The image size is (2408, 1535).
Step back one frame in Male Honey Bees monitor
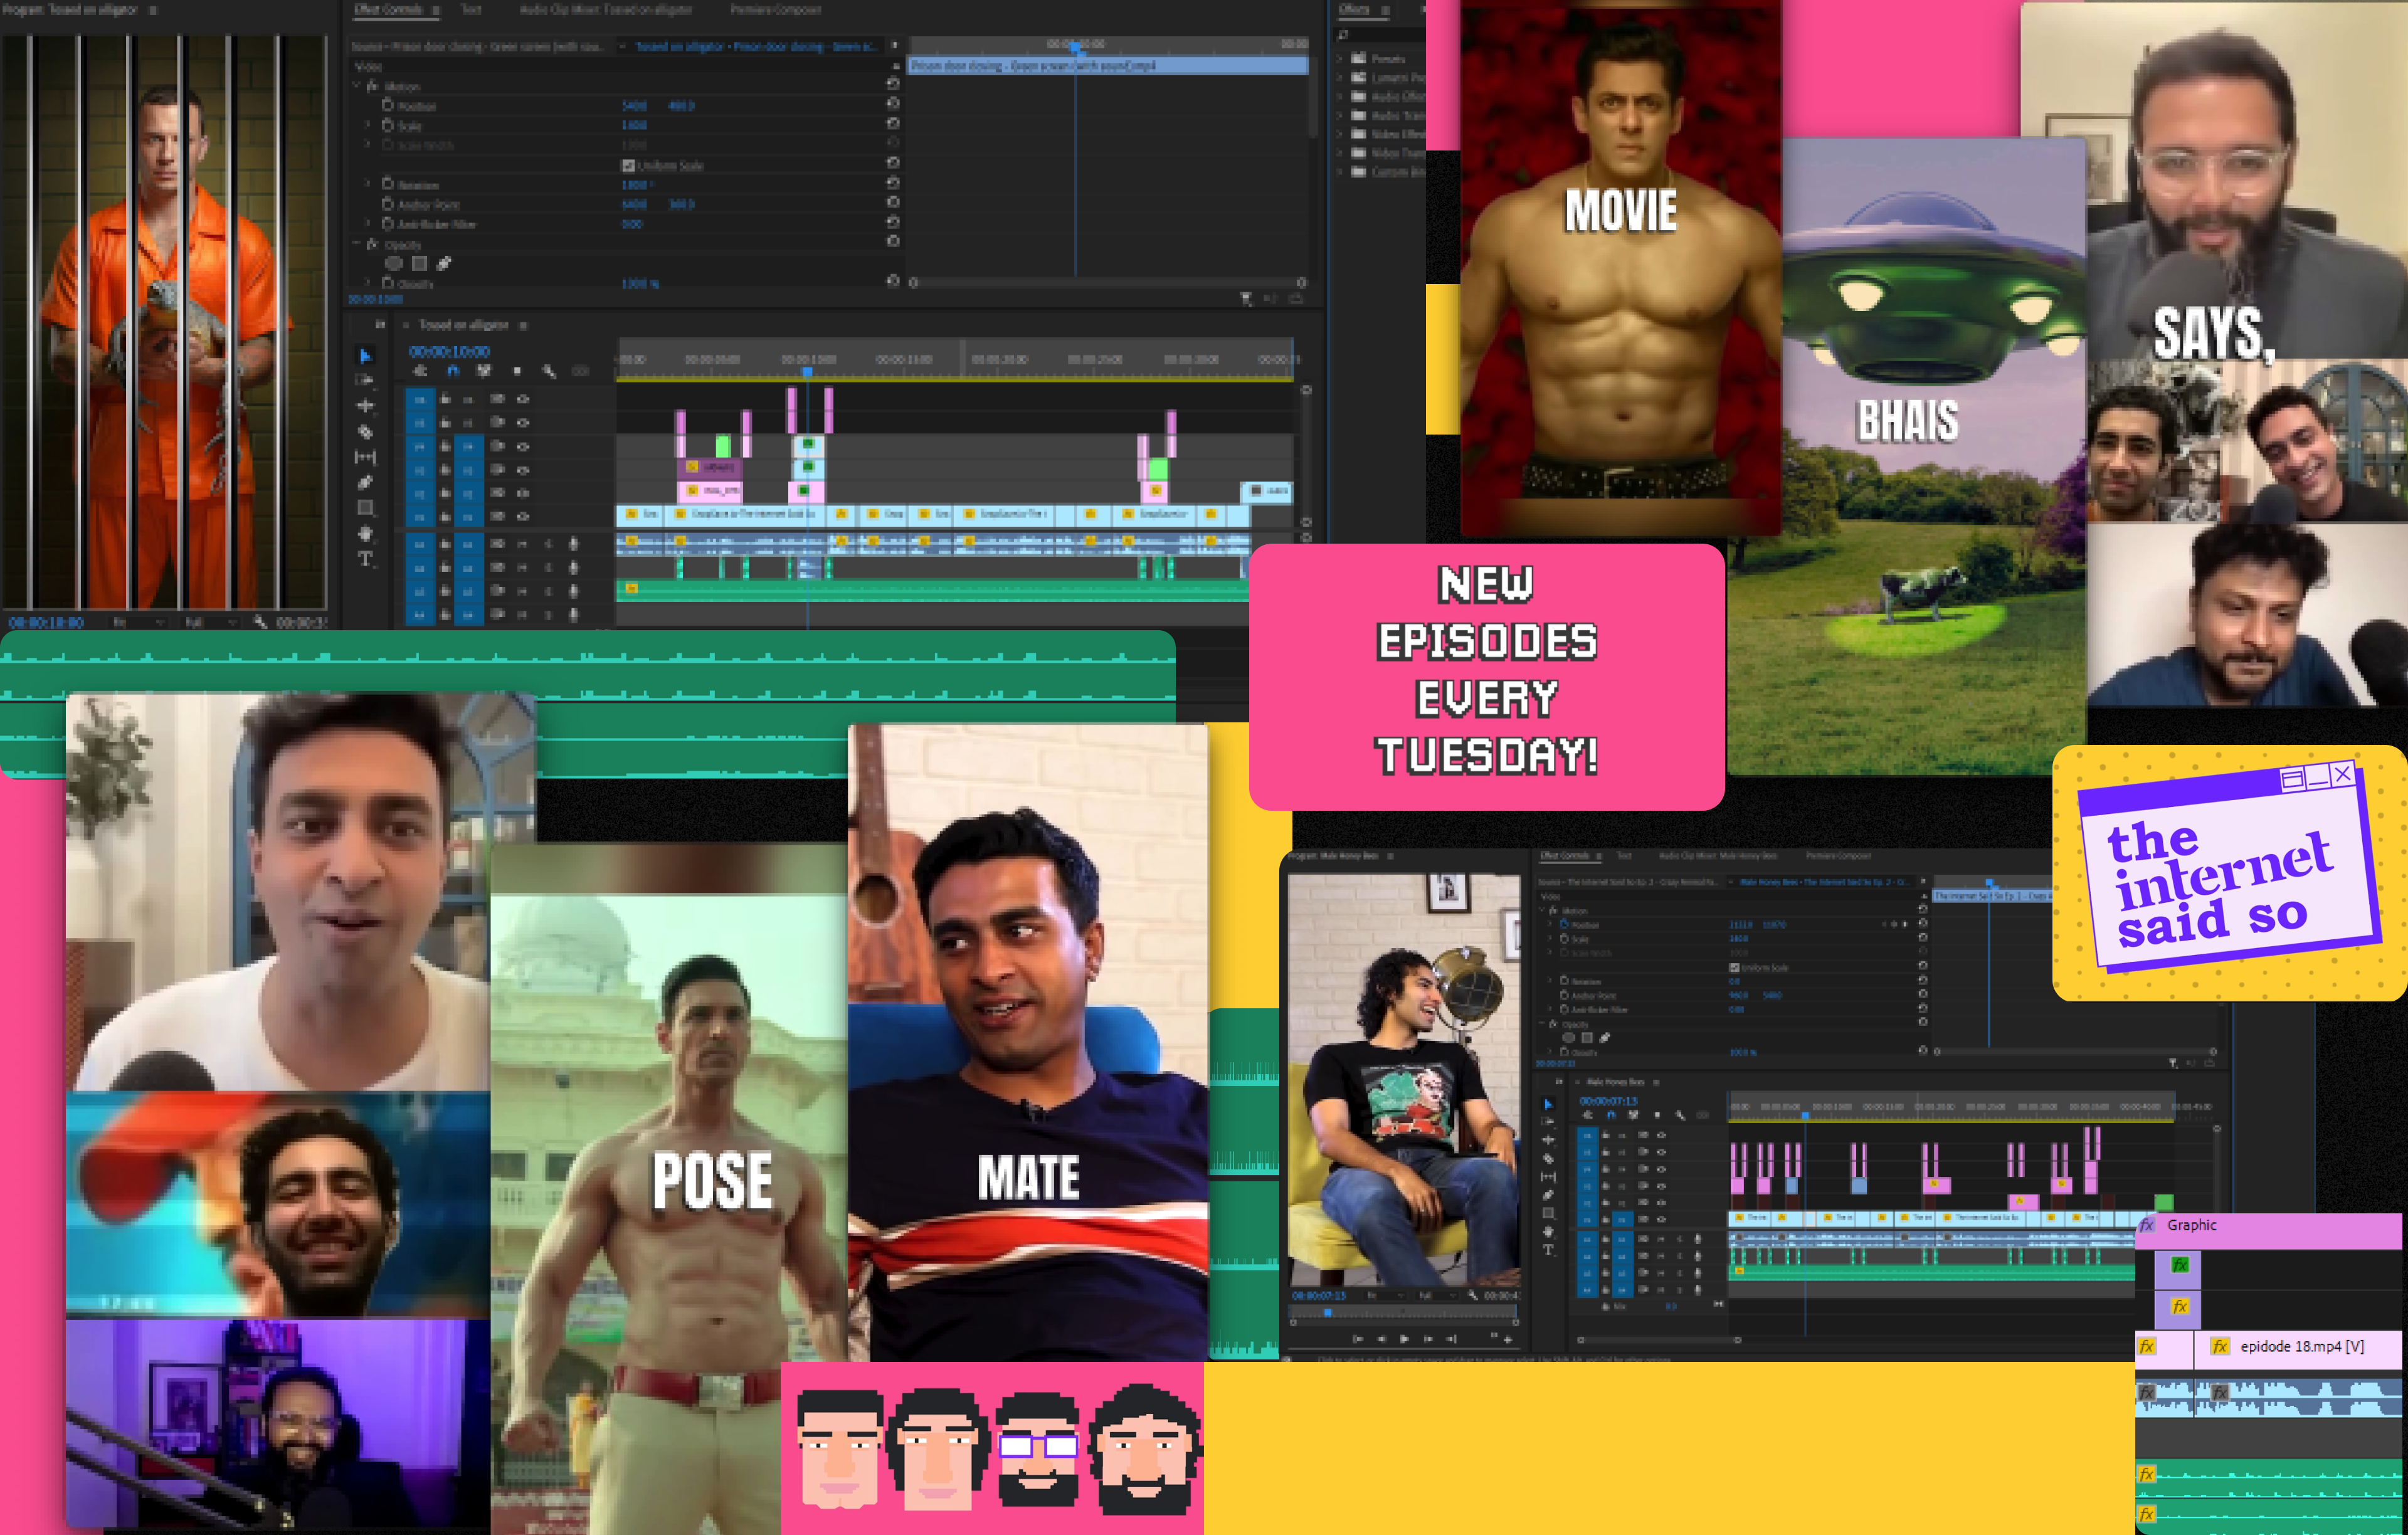point(1381,1338)
